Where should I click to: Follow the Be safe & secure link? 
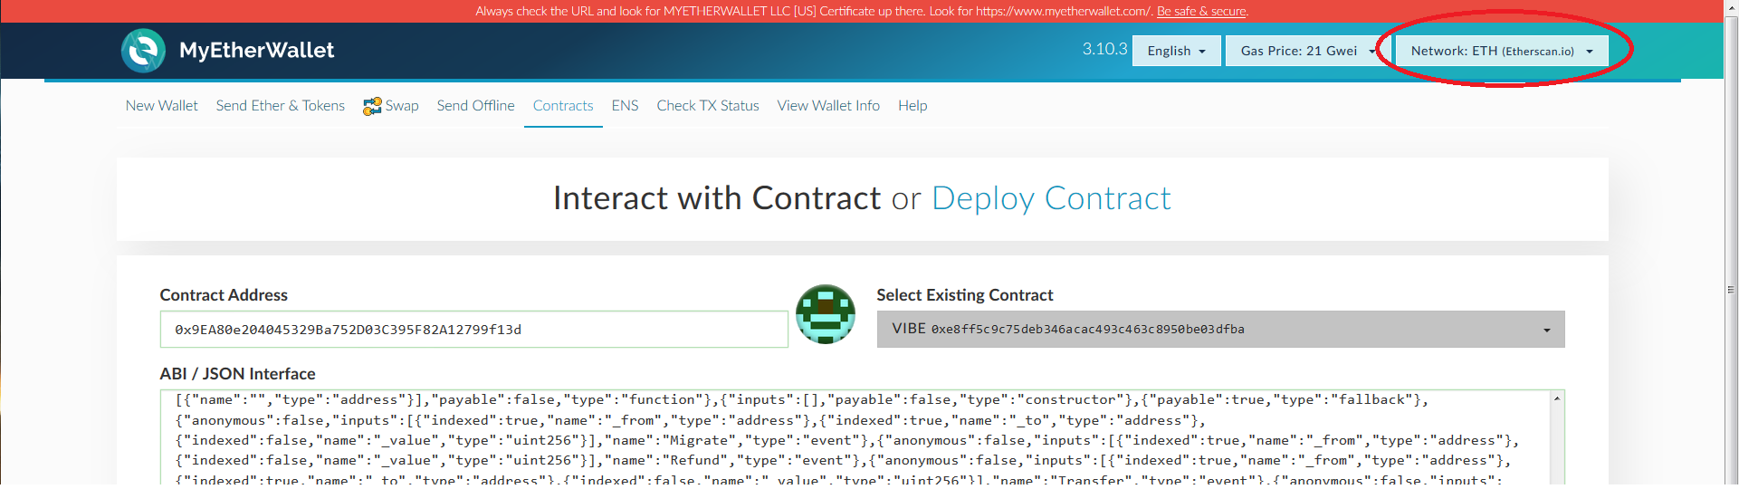click(1201, 12)
